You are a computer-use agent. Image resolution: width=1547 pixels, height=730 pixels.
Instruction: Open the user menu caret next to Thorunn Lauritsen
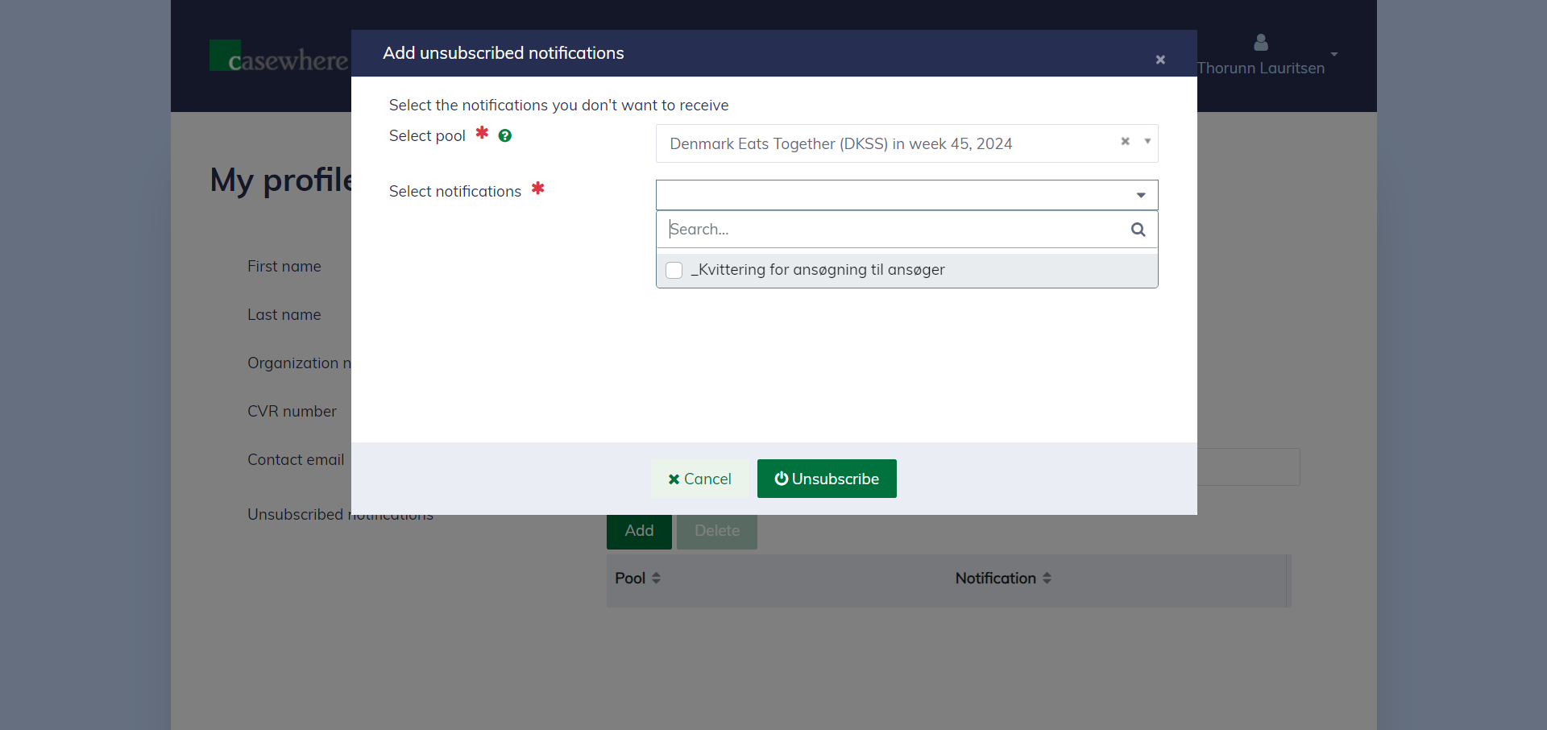[1334, 55]
